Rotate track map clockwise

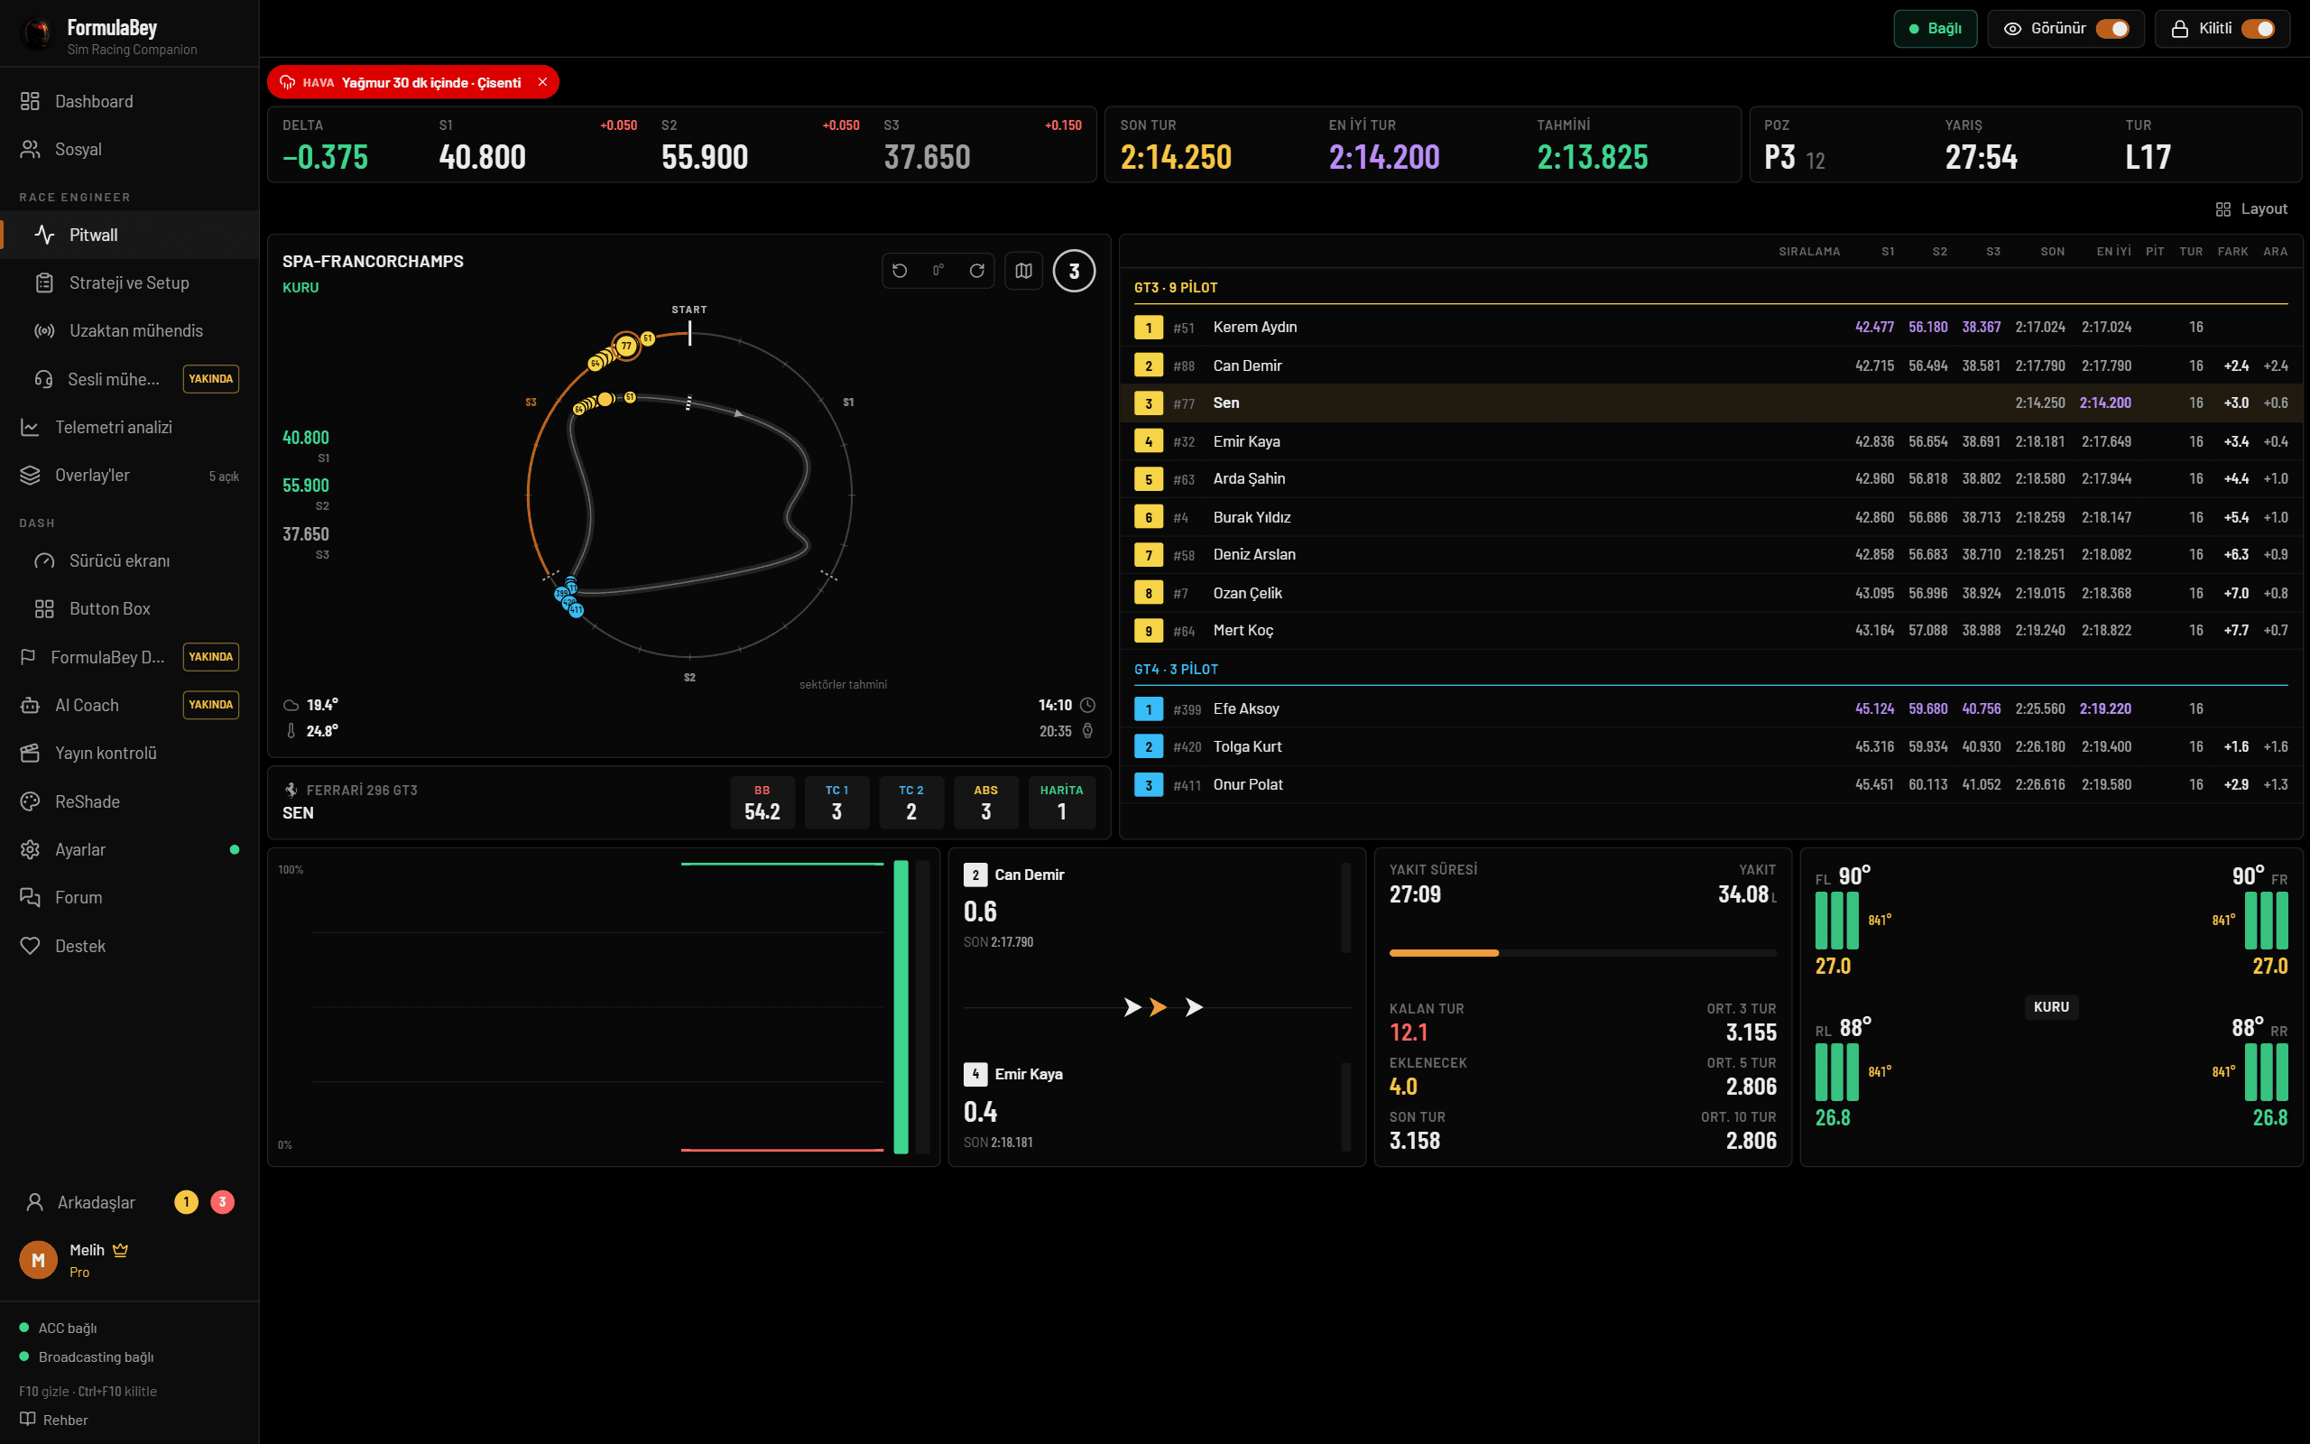[976, 272]
